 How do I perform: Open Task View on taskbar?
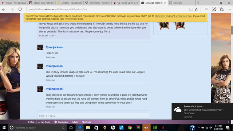pos(71,128)
